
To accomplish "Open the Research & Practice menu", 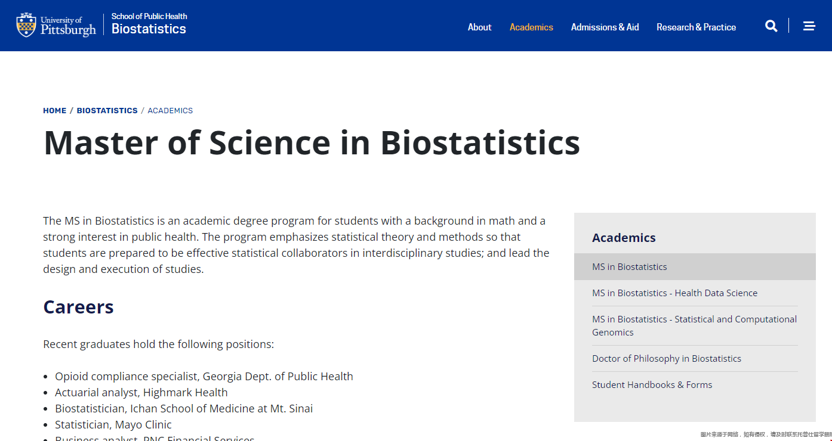I will pyautogui.click(x=696, y=27).
